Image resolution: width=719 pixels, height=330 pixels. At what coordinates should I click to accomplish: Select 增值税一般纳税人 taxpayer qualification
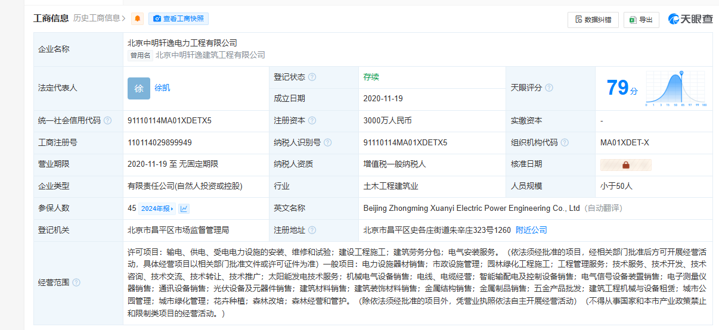click(395, 164)
